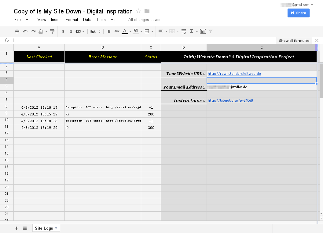This screenshot has width=323, height=233.
Task: Toggle bold formatting
Action: 109,31
